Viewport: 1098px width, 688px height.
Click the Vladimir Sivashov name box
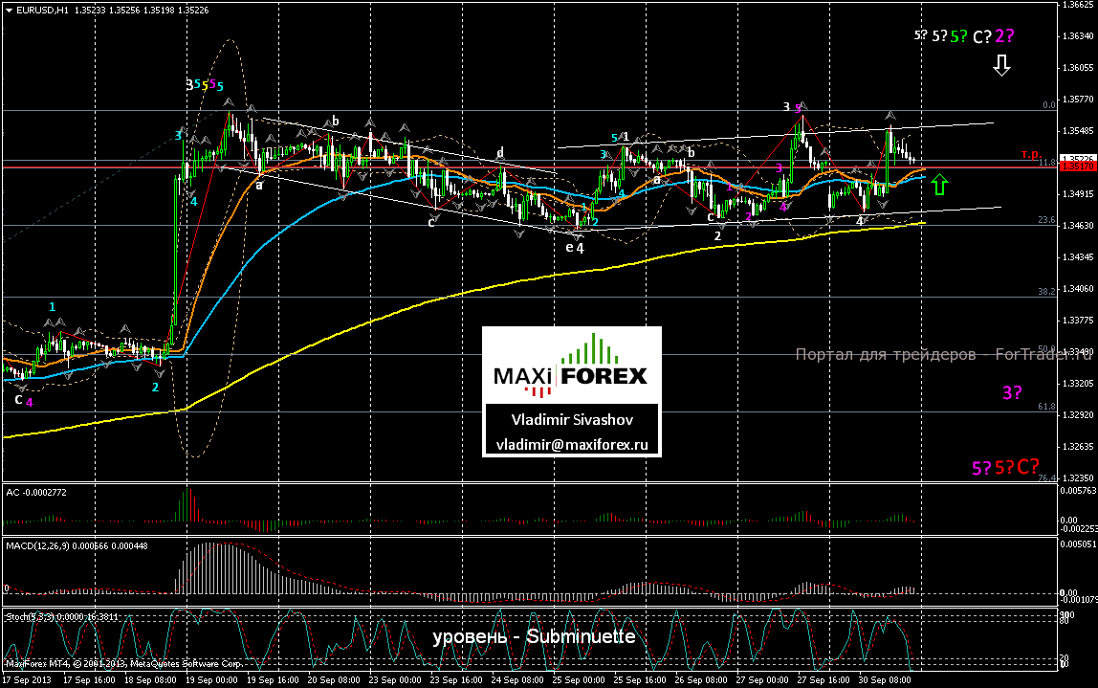click(571, 419)
